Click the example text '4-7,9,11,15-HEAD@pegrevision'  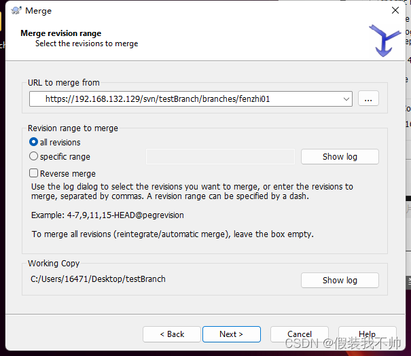(125, 215)
